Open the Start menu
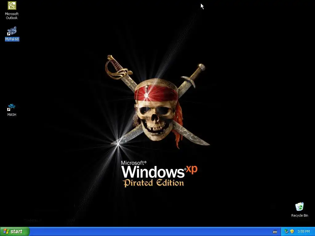This screenshot has width=315, height=236. (x=15, y=231)
